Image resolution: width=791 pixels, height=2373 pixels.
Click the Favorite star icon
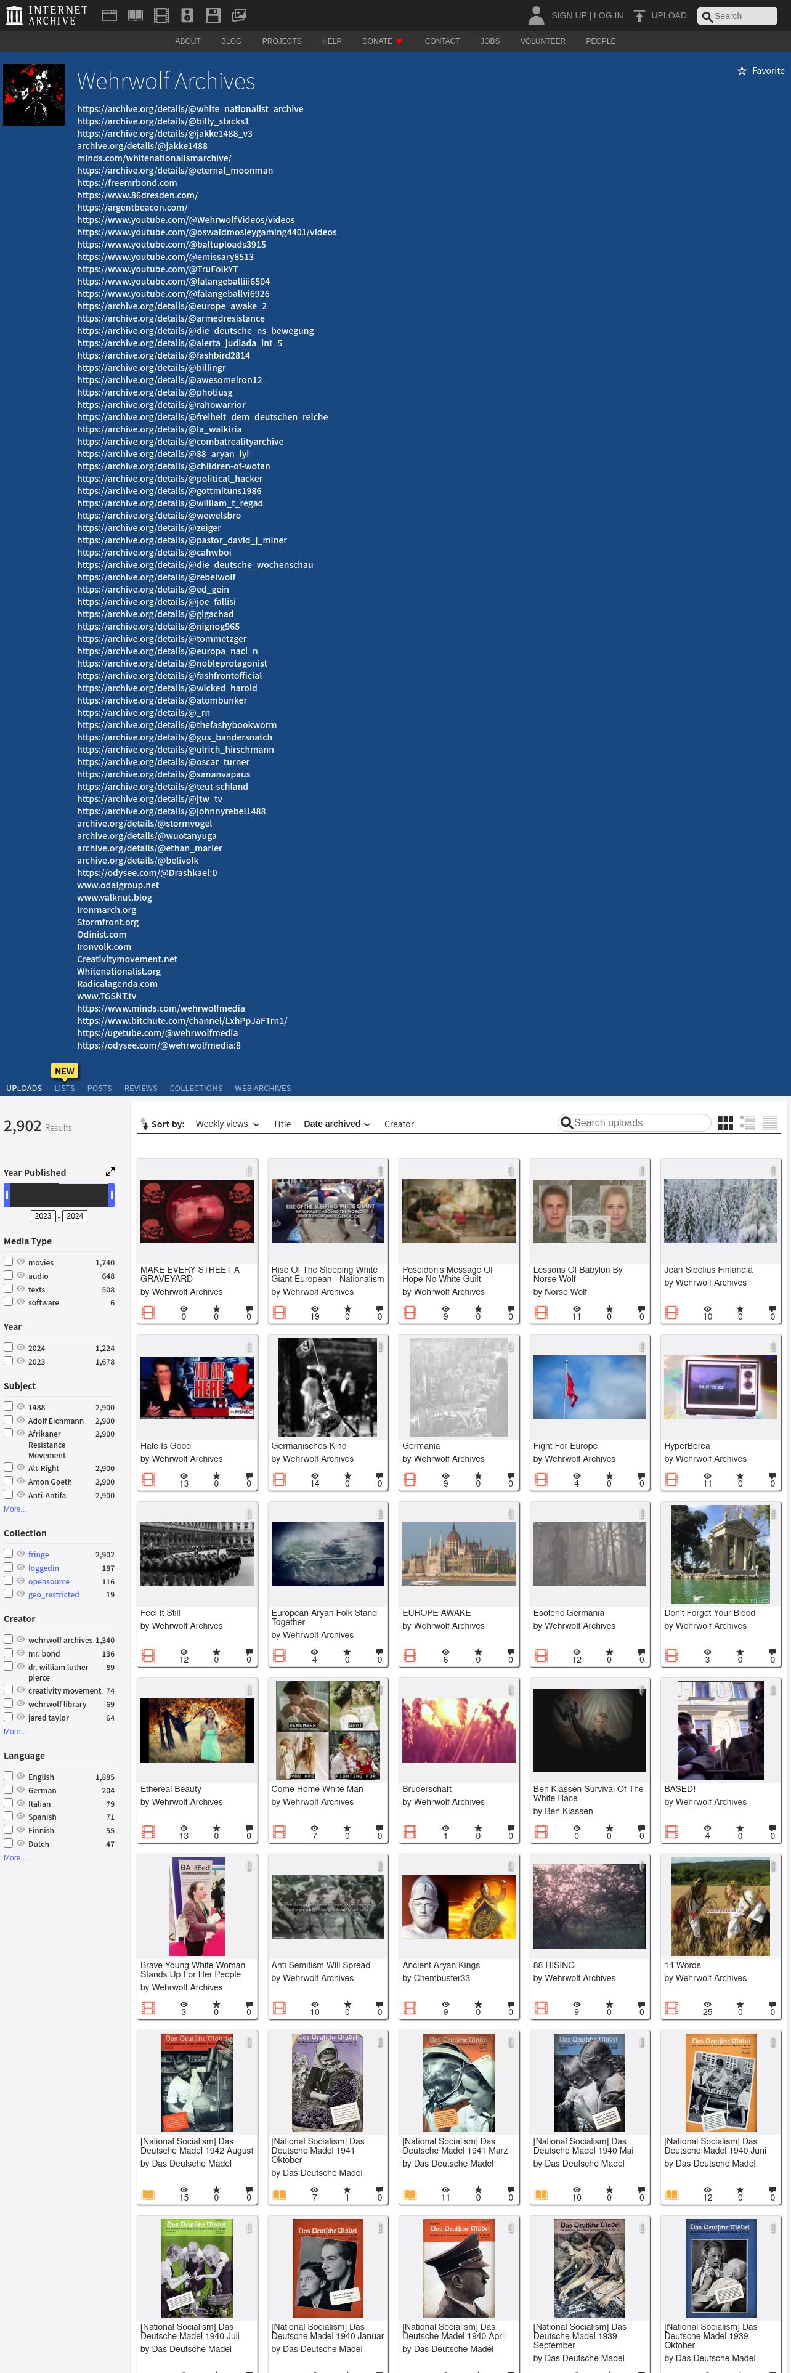(x=741, y=71)
